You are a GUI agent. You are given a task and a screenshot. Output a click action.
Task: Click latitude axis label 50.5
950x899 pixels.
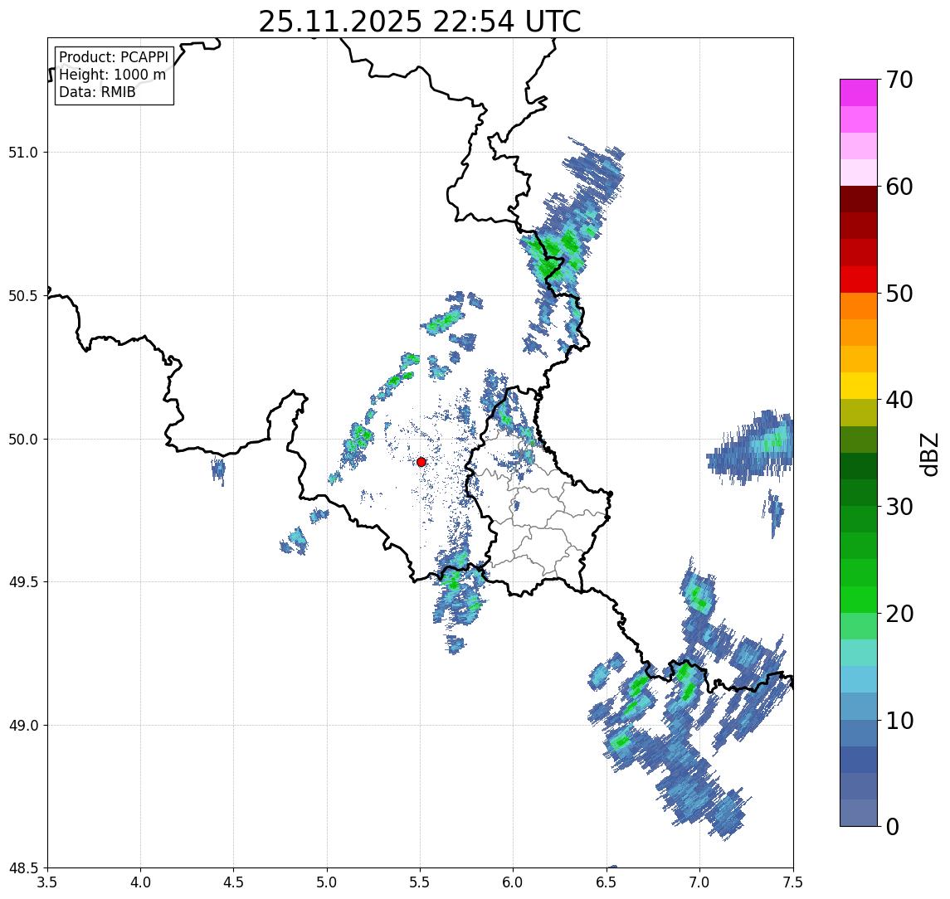point(23,296)
